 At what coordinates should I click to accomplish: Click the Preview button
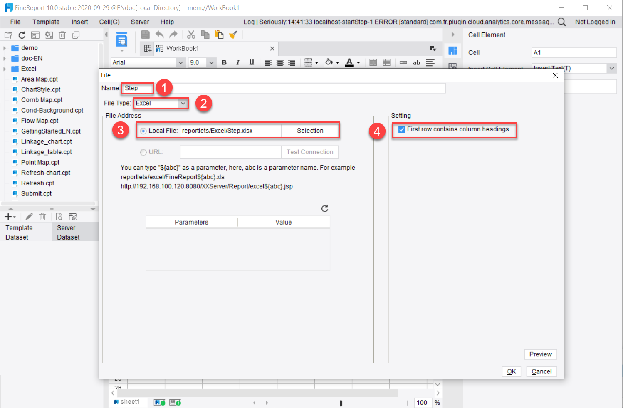[541, 354]
